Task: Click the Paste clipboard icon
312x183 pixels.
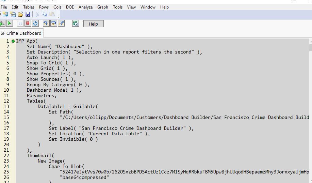Action: tap(52, 14)
